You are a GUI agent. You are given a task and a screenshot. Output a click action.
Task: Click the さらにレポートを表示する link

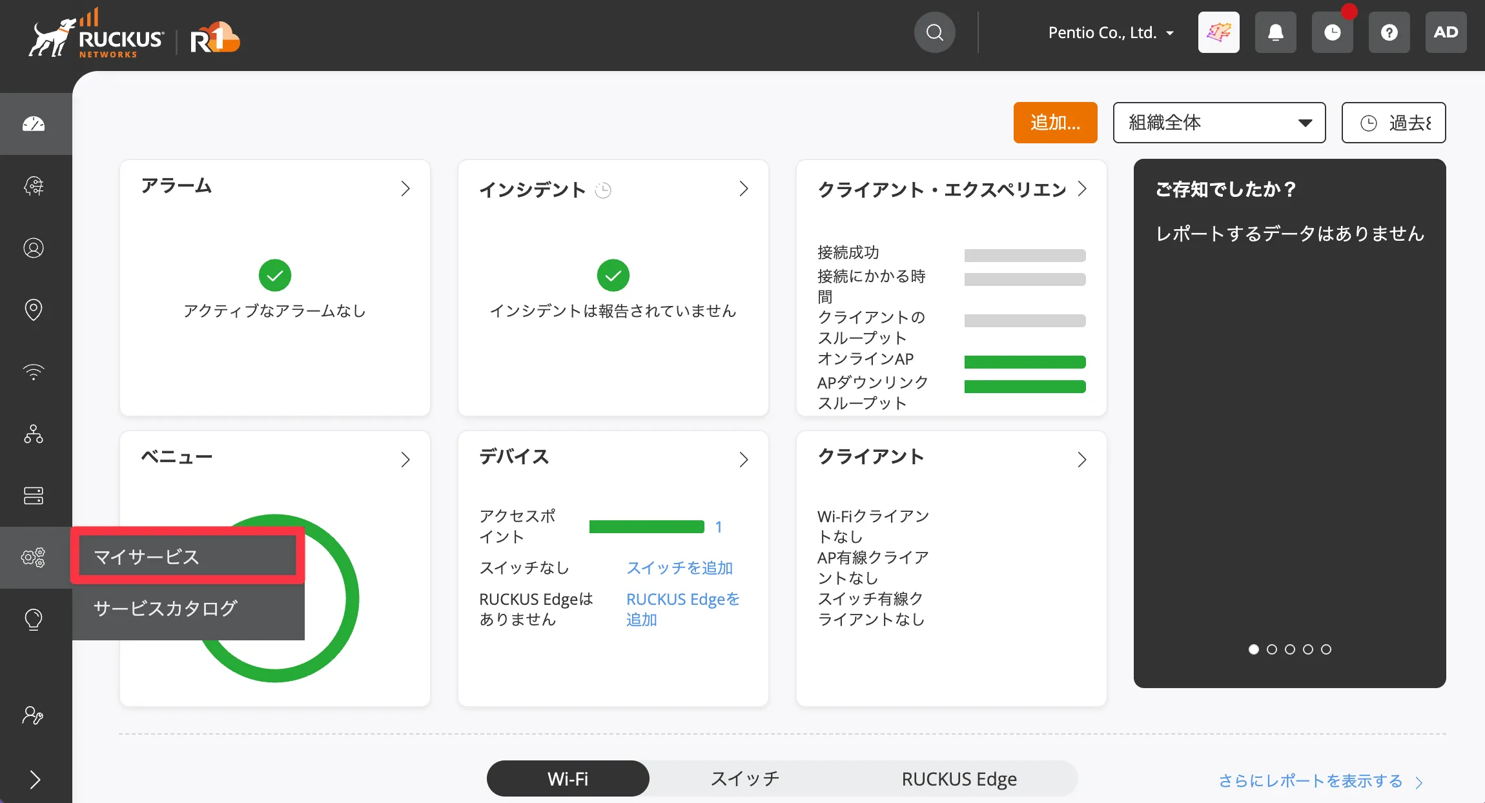point(1321,781)
